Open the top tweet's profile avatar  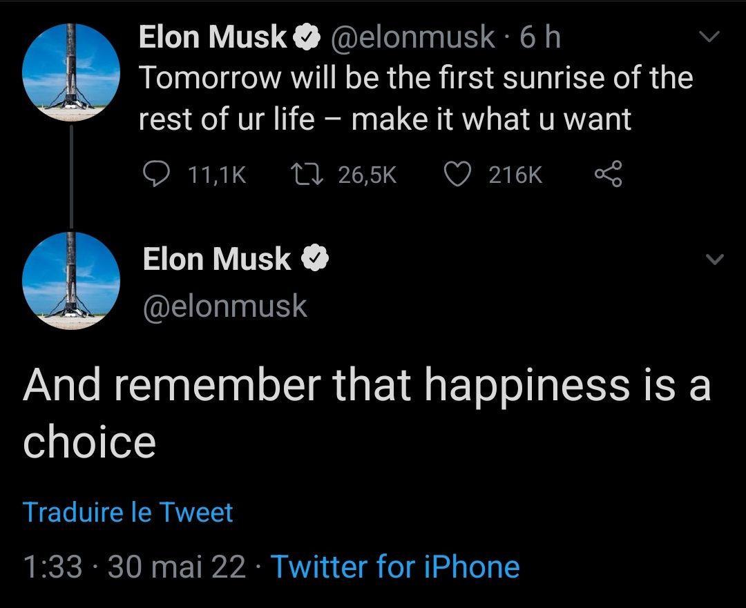click(x=71, y=71)
